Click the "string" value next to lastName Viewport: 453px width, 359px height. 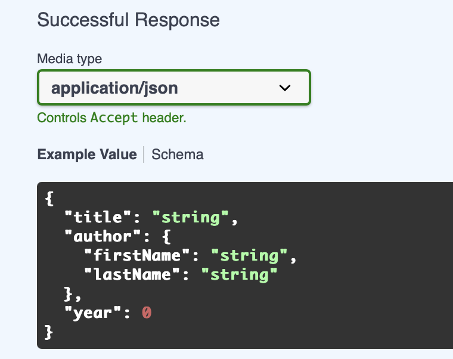[240, 274]
